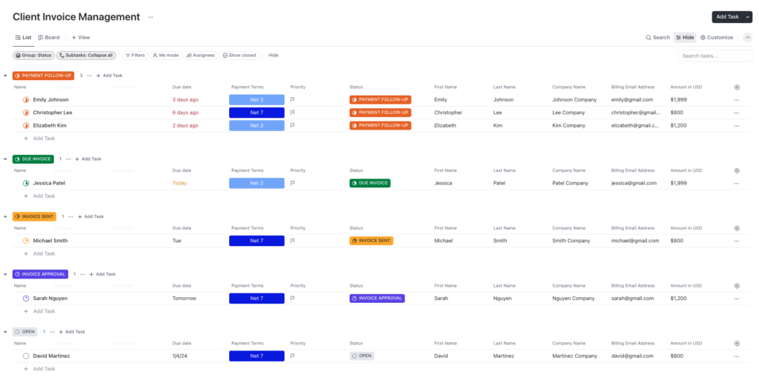
Task: Set priority flag for Sarah Nguyen
Action: click(x=292, y=299)
